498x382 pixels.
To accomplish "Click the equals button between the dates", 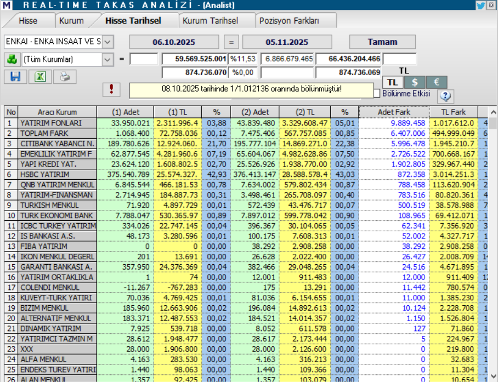I will point(231,42).
